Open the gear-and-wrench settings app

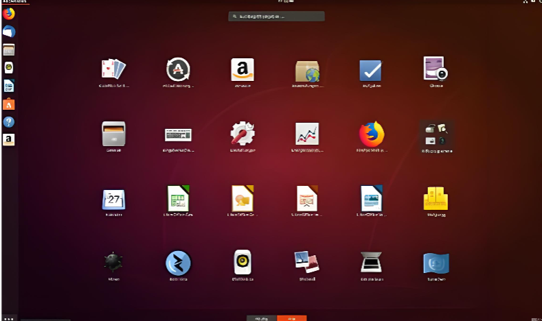[242, 133]
